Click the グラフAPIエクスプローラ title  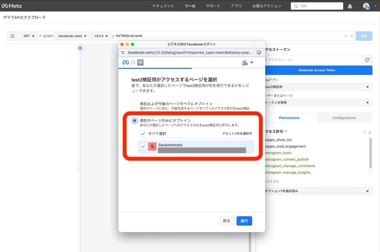point(24,17)
